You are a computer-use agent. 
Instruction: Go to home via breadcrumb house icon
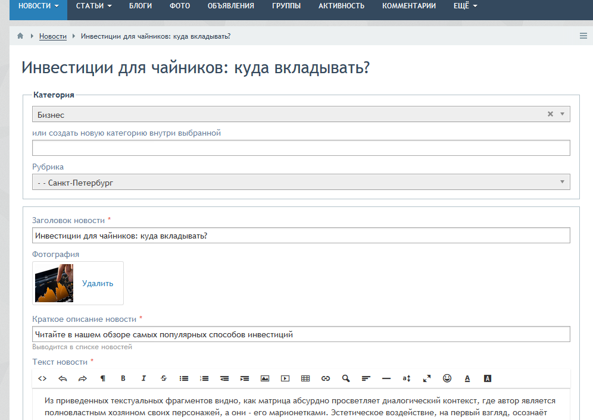(20, 36)
